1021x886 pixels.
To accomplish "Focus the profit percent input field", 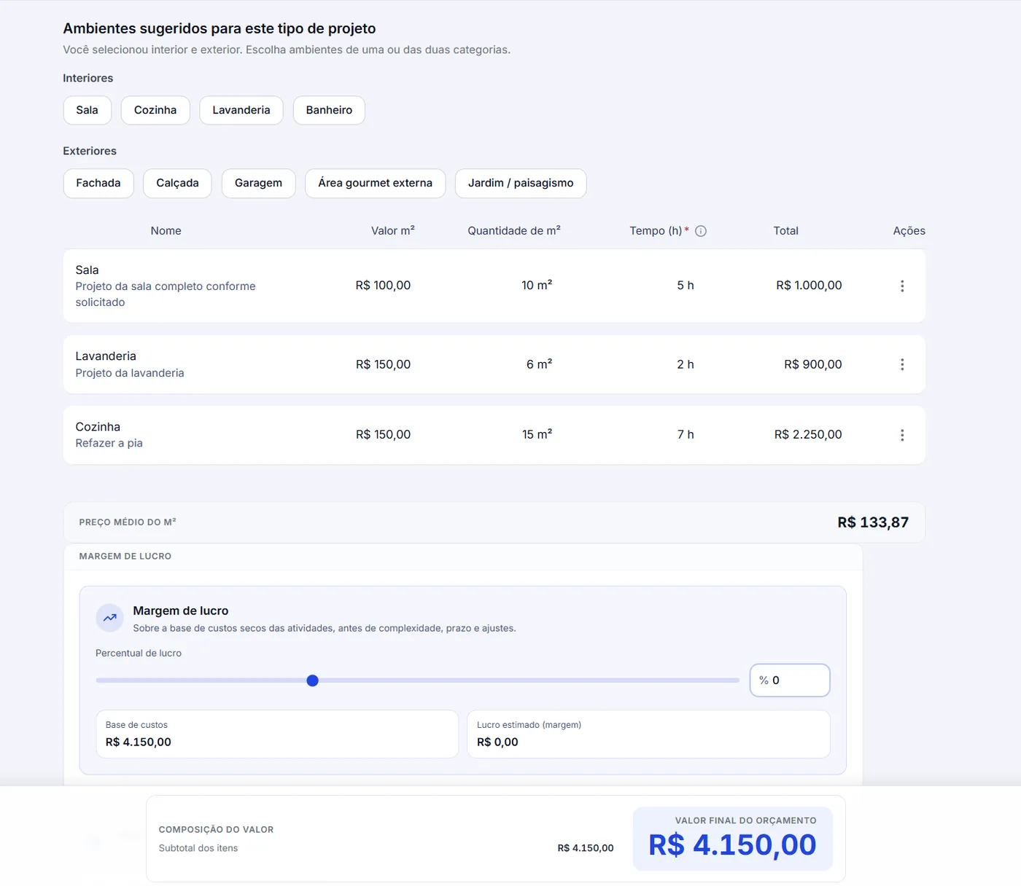I will (790, 680).
